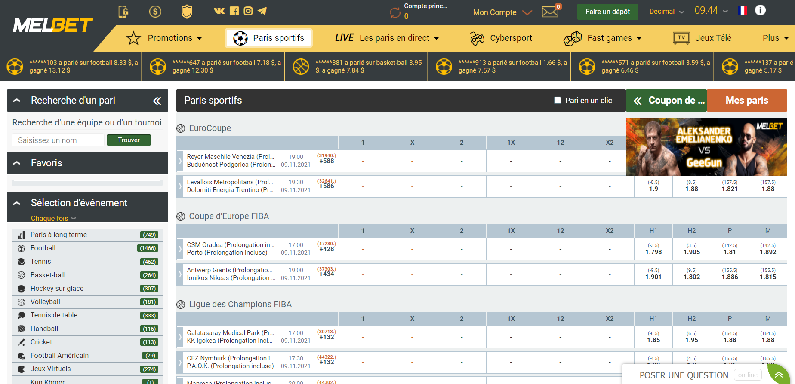The height and width of the screenshot is (384, 795).
Task: Select Paris à long terme category
Action: click(x=87, y=235)
